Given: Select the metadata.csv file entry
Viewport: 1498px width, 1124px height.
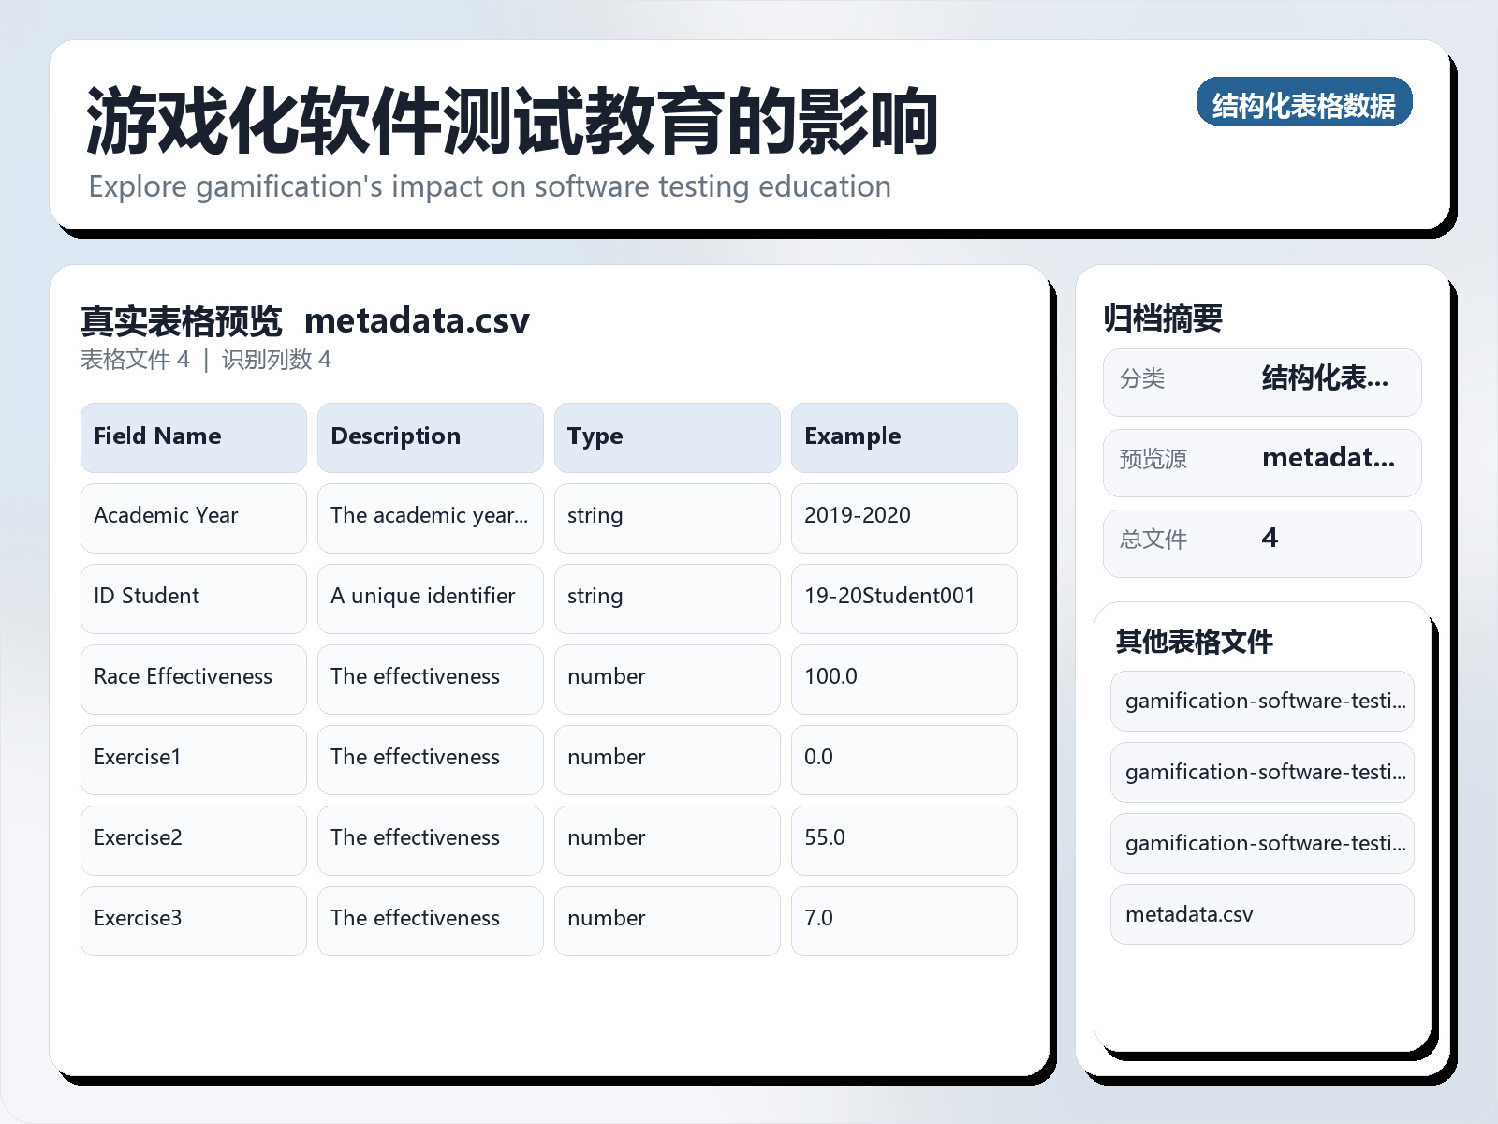Looking at the screenshot, I should 1261,914.
